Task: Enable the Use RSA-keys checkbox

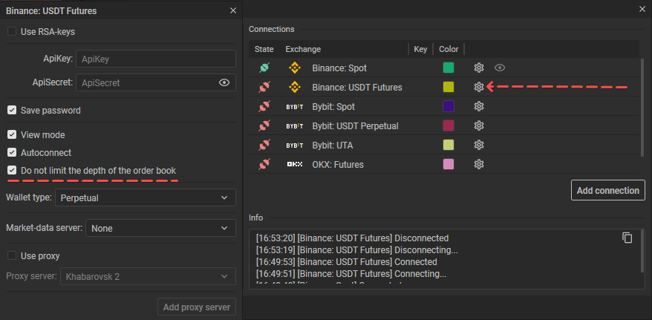Action: (12, 32)
